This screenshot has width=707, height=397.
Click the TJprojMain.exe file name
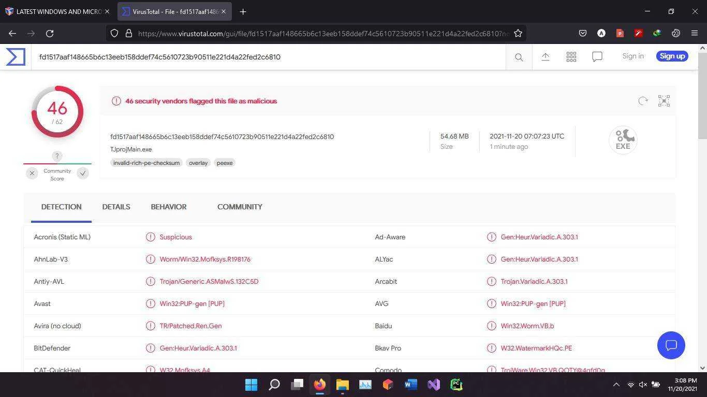click(131, 149)
